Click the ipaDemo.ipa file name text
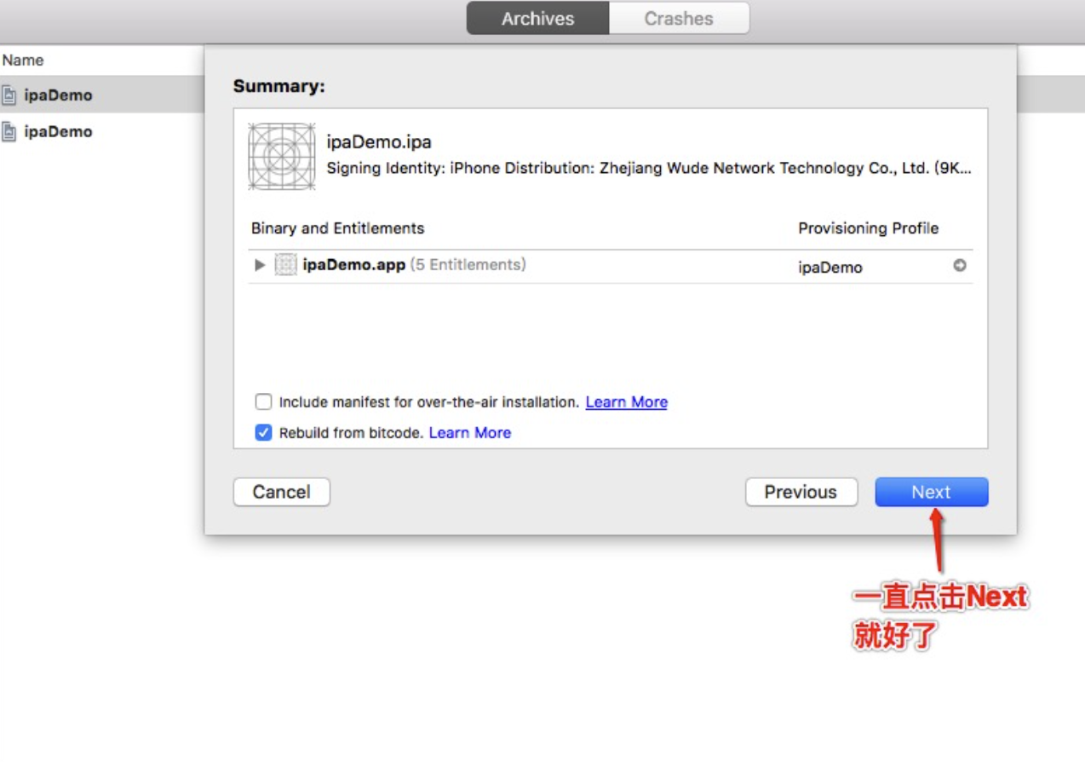 pyautogui.click(x=379, y=142)
